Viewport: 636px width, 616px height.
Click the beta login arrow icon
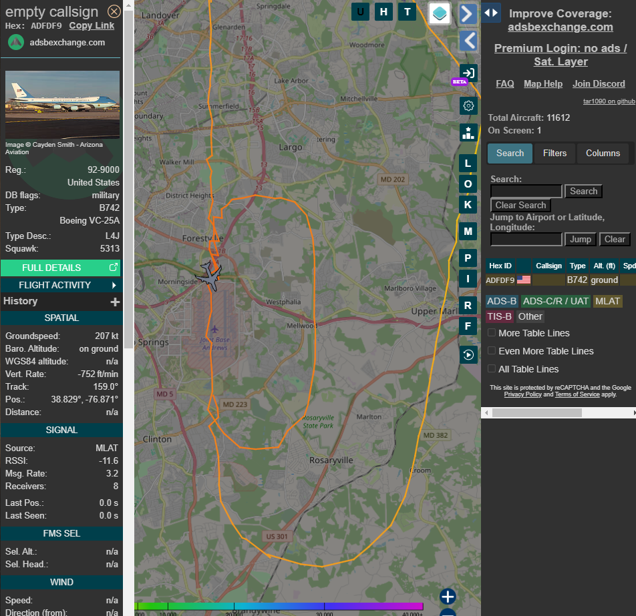(x=468, y=73)
